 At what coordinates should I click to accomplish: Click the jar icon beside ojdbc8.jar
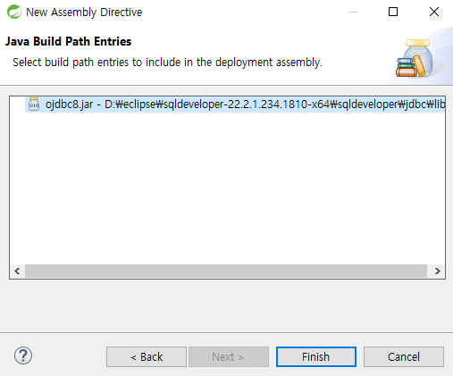(x=34, y=104)
